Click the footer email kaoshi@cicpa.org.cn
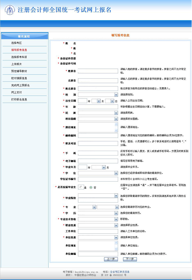This screenshot has width=192, height=280. pos(86,272)
